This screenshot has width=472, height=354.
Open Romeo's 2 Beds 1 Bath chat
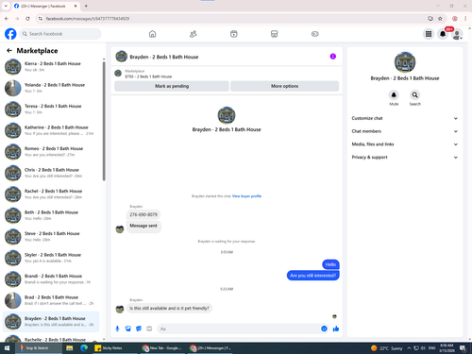[x=52, y=152]
